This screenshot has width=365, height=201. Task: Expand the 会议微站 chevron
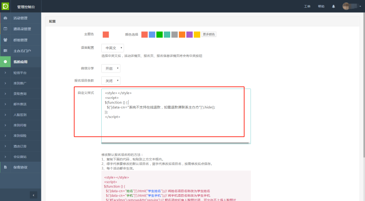pos(5,157)
